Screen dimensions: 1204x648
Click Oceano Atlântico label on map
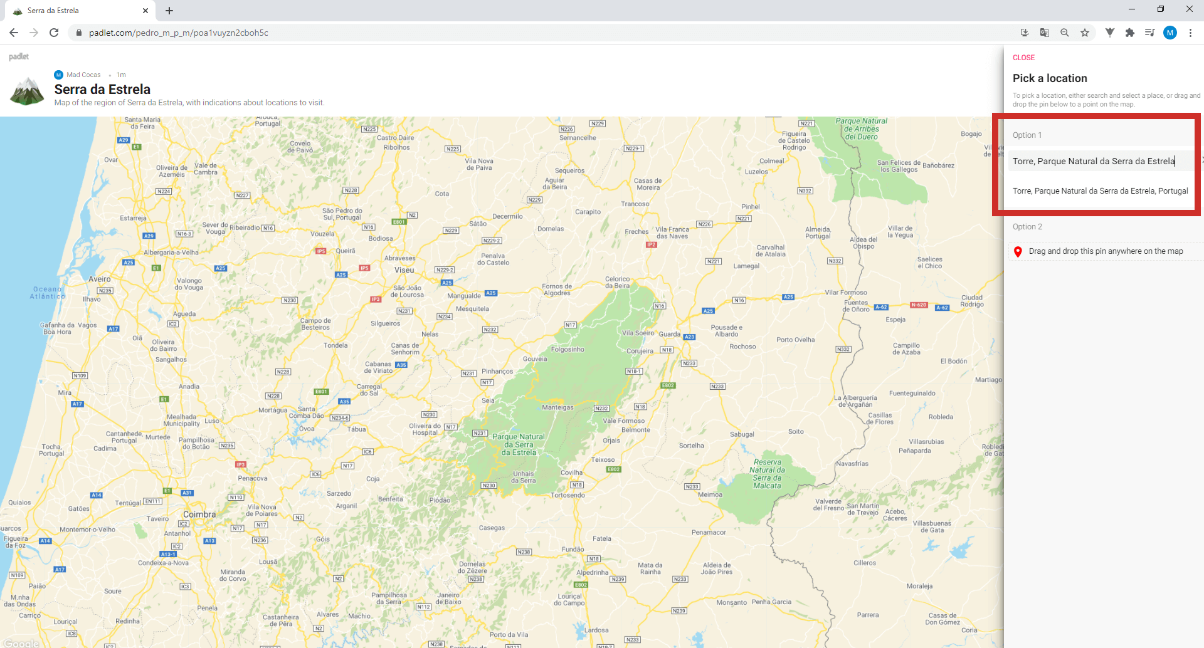(48, 293)
